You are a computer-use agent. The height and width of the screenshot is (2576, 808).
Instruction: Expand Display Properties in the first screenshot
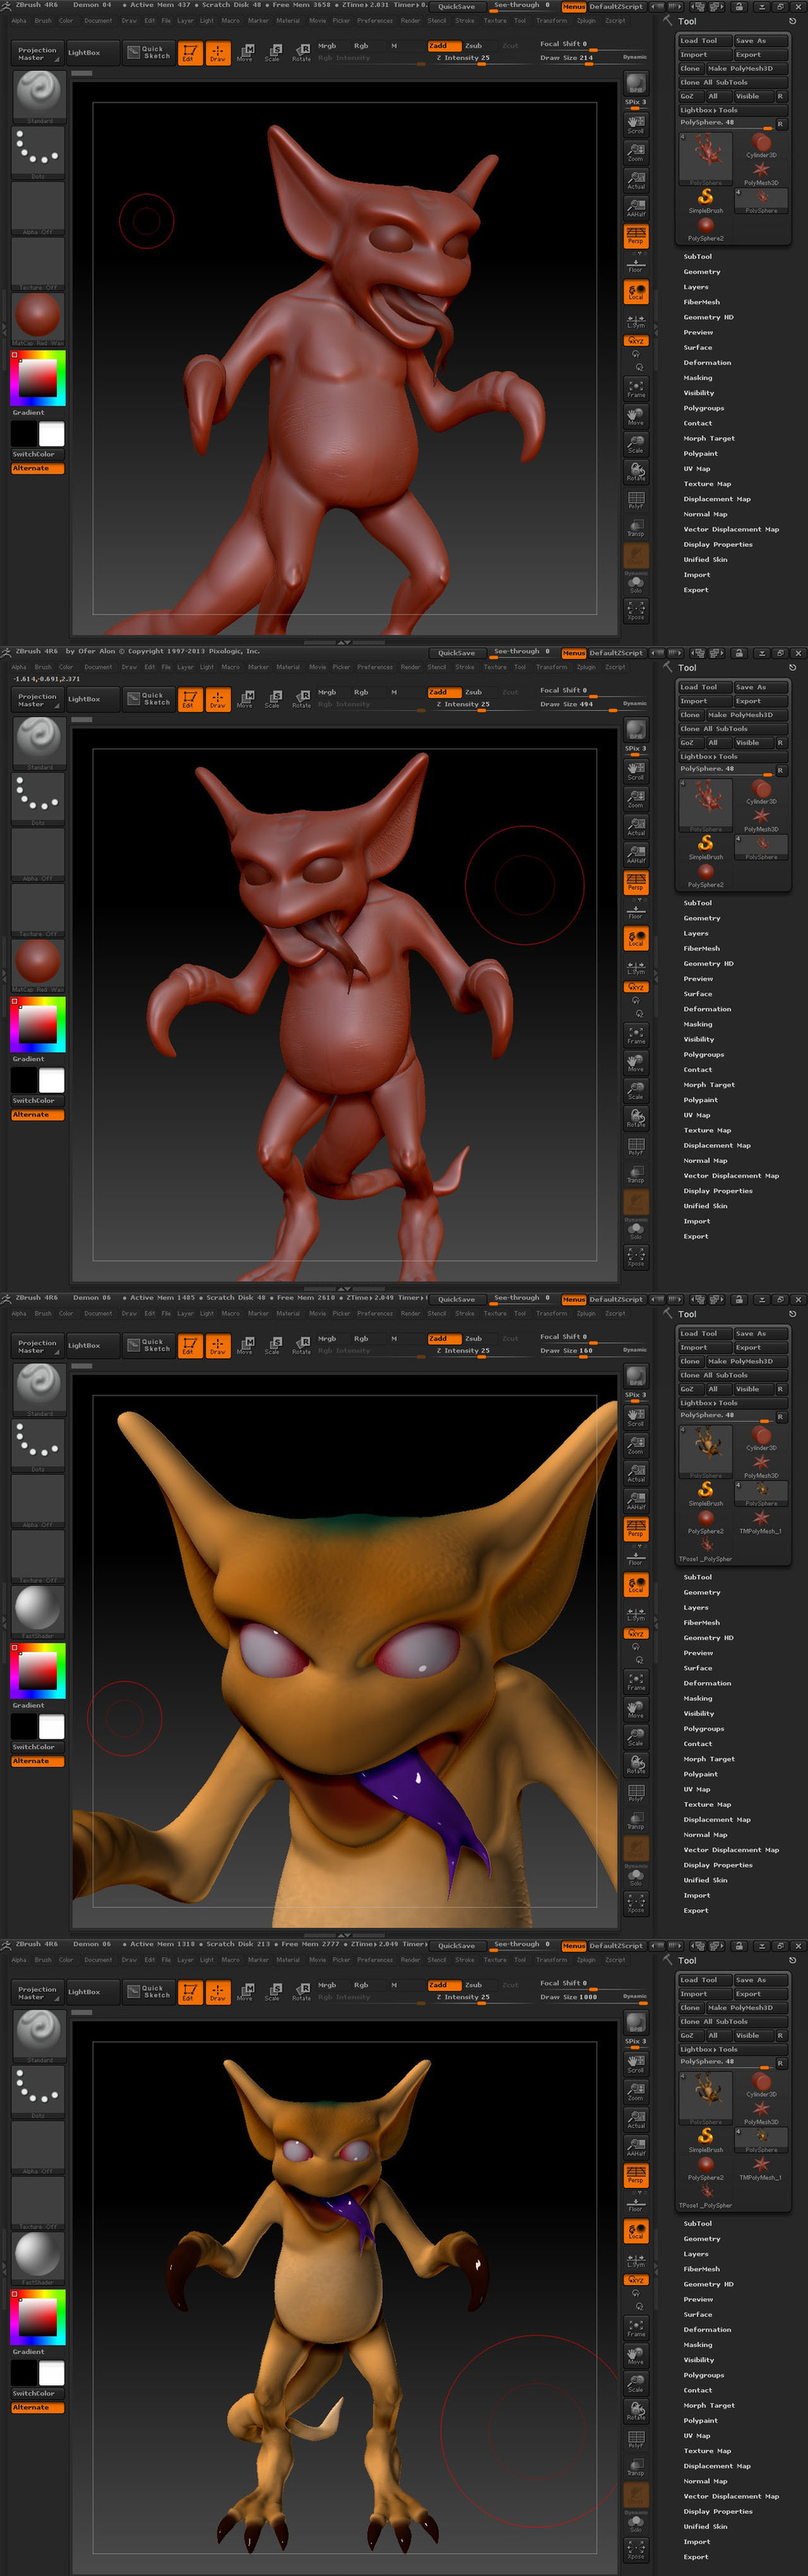pos(718,545)
